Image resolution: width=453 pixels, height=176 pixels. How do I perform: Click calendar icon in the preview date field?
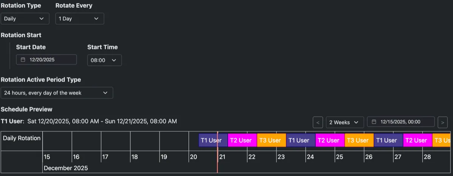pos(374,122)
